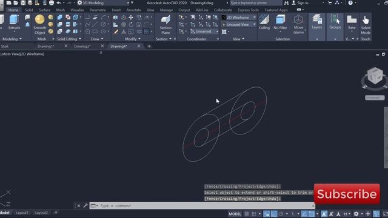388x218 pixels.
Task: Toggle the MODEL space button
Action: pos(235,214)
